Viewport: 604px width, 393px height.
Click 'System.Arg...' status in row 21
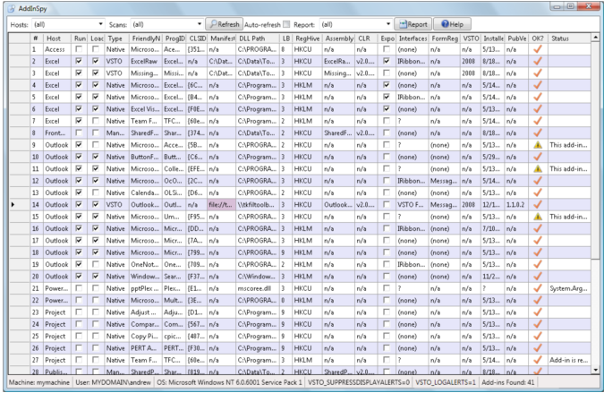coord(568,288)
